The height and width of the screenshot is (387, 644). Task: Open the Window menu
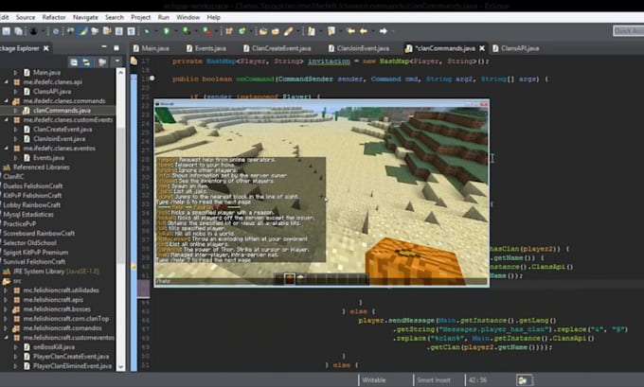[188, 17]
